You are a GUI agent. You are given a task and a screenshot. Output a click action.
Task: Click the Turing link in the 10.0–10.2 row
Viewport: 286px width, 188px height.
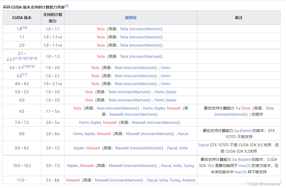pos(189,165)
